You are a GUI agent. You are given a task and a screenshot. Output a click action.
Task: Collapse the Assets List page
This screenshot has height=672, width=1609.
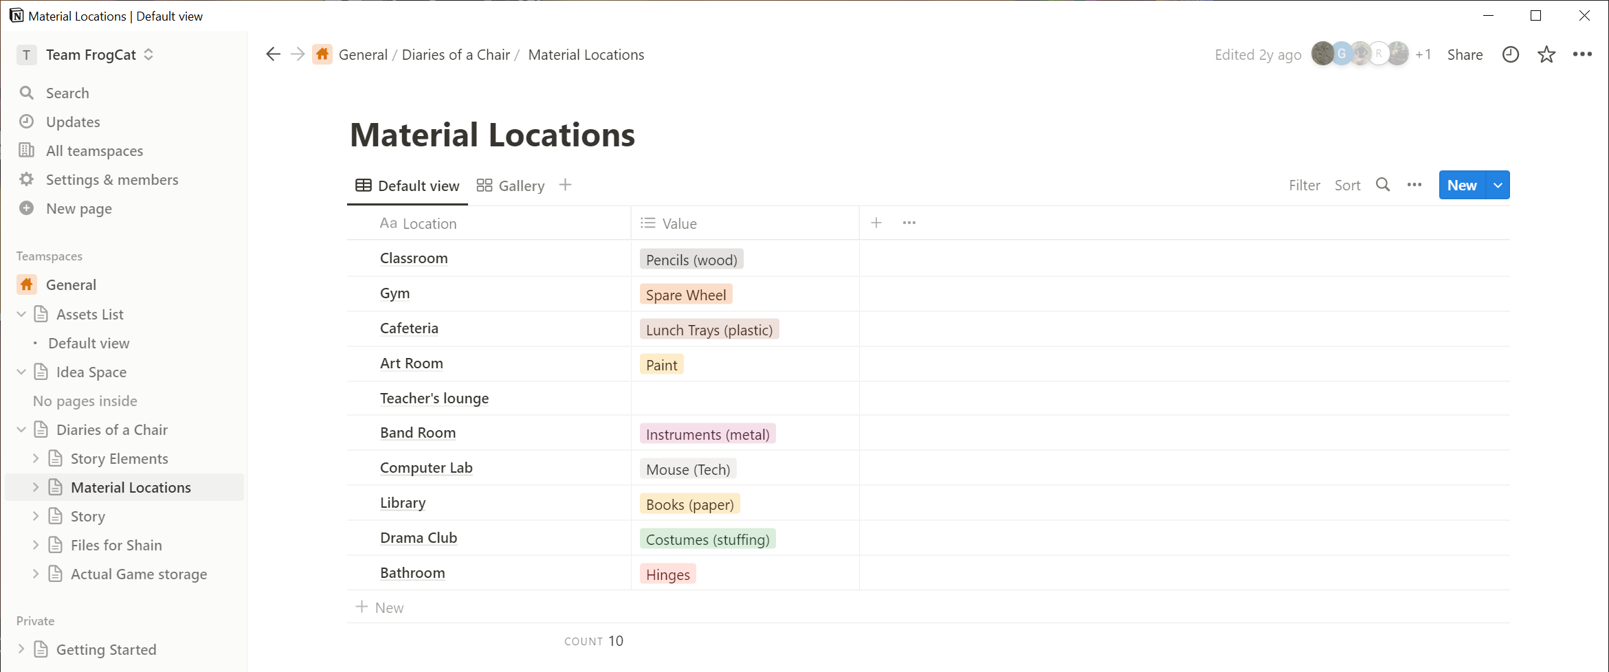21,314
